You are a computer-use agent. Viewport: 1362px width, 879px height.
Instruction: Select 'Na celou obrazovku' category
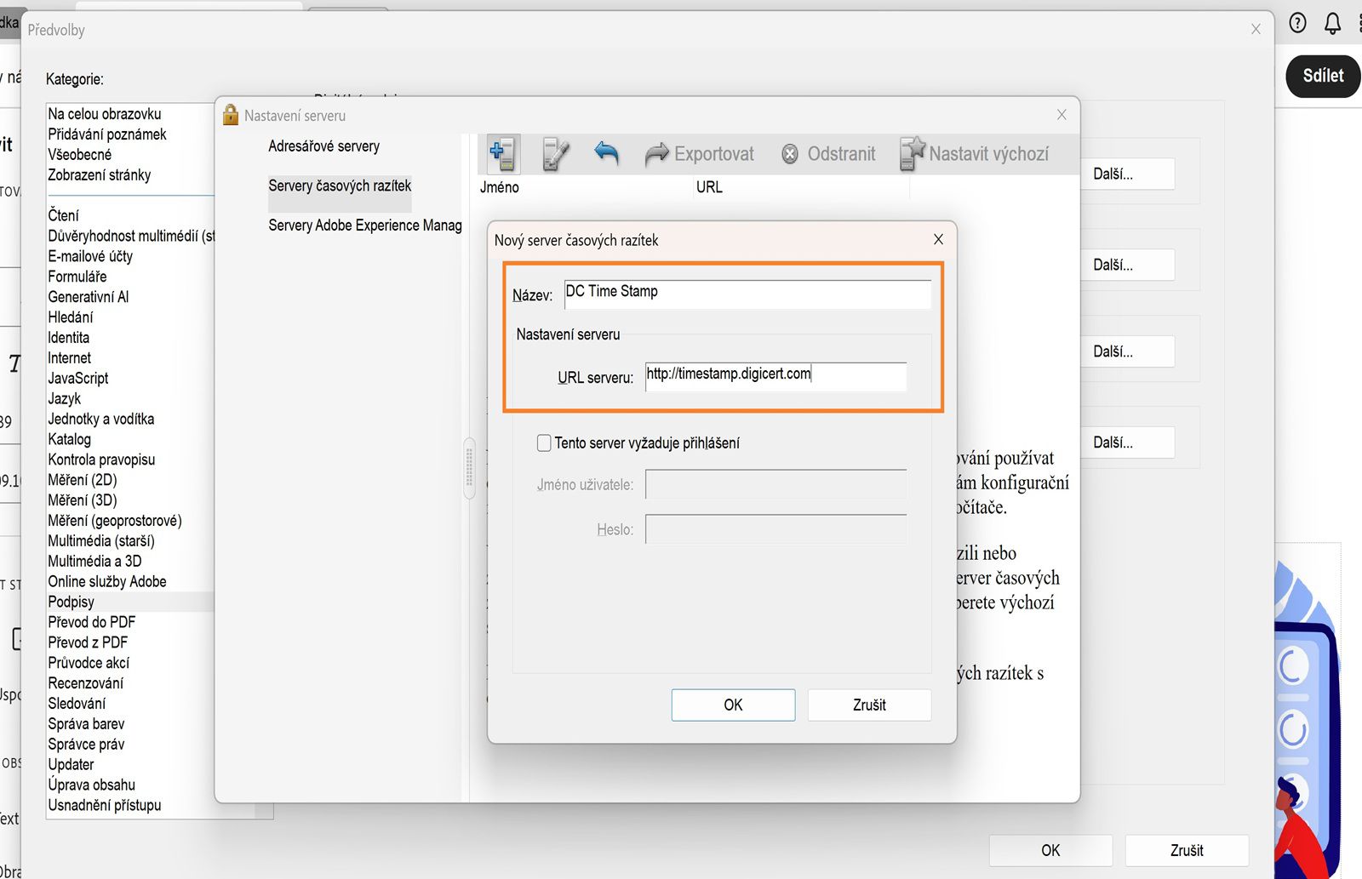[x=105, y=114]
